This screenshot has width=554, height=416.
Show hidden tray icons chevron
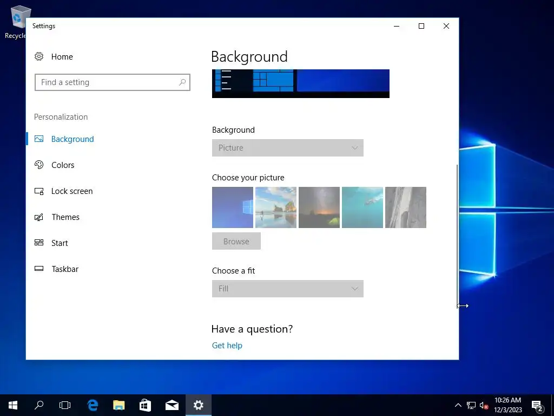tap(458, 405)
